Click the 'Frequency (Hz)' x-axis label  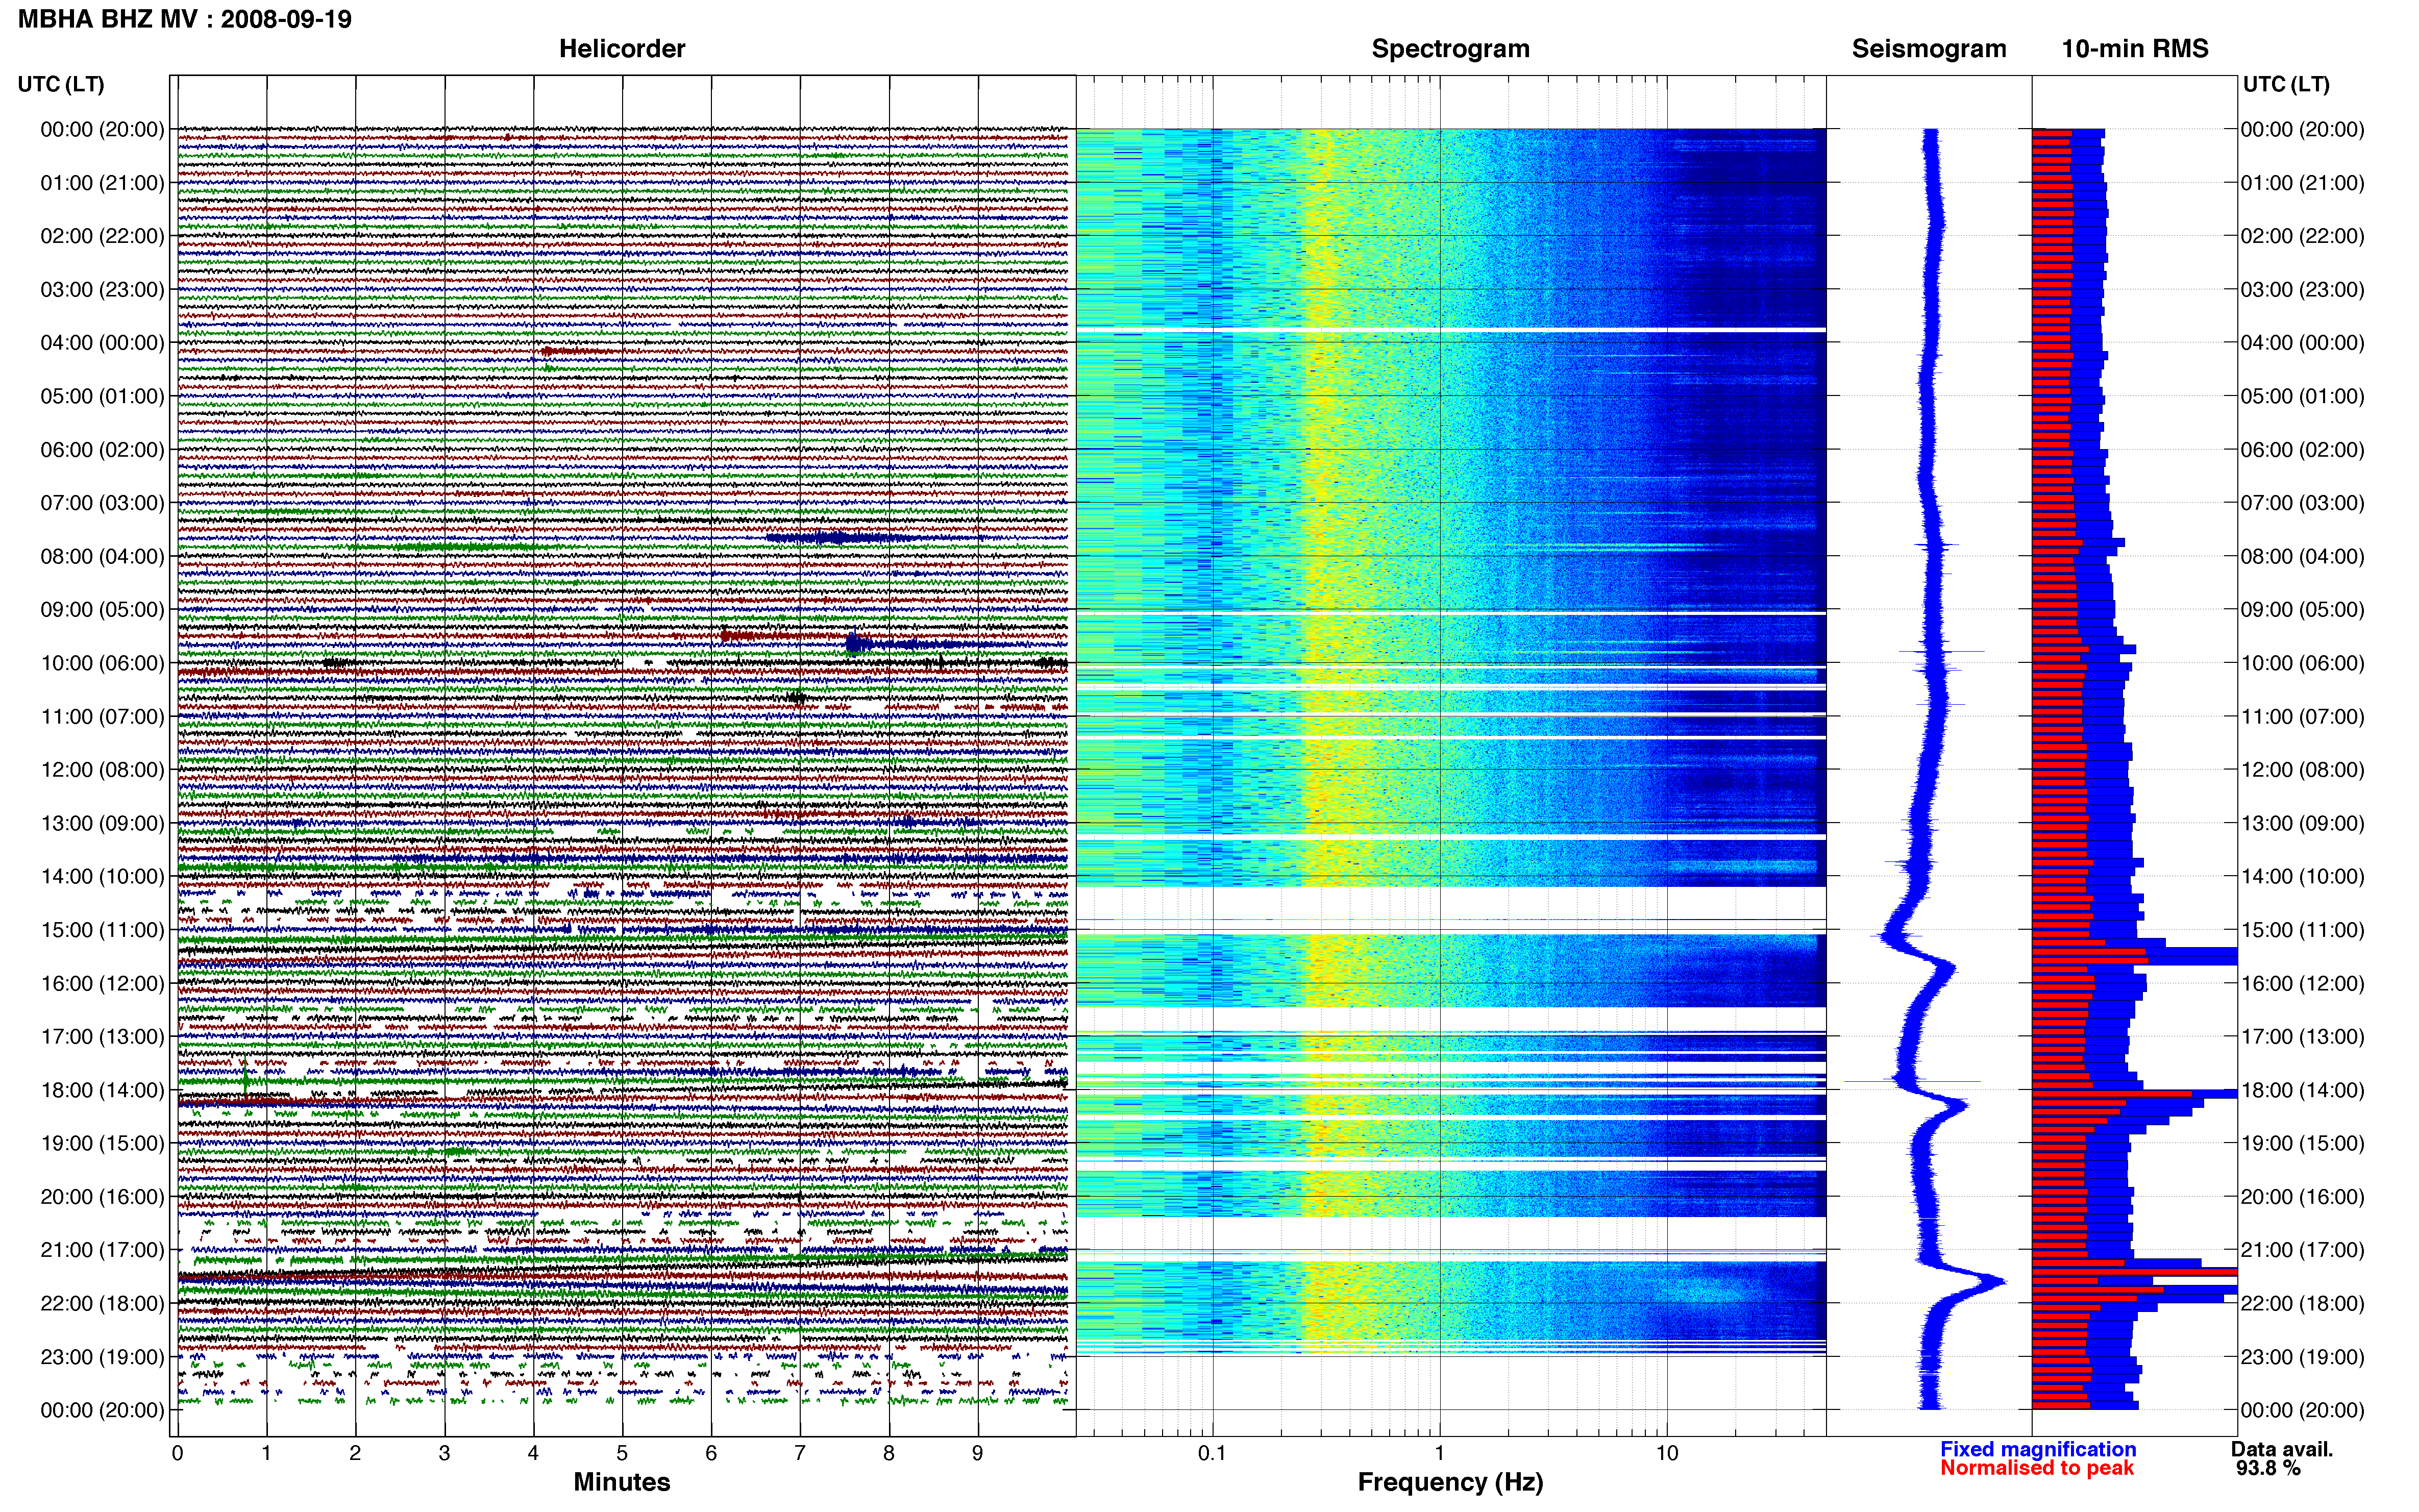(x=1450, y=1483)
